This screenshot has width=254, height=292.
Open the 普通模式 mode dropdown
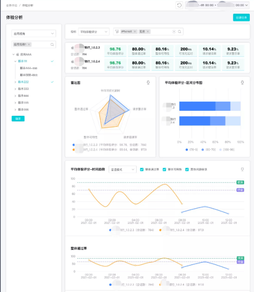122,169
